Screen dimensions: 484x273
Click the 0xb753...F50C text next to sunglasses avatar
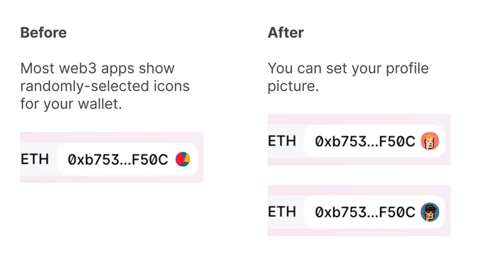tap(365, 212)
